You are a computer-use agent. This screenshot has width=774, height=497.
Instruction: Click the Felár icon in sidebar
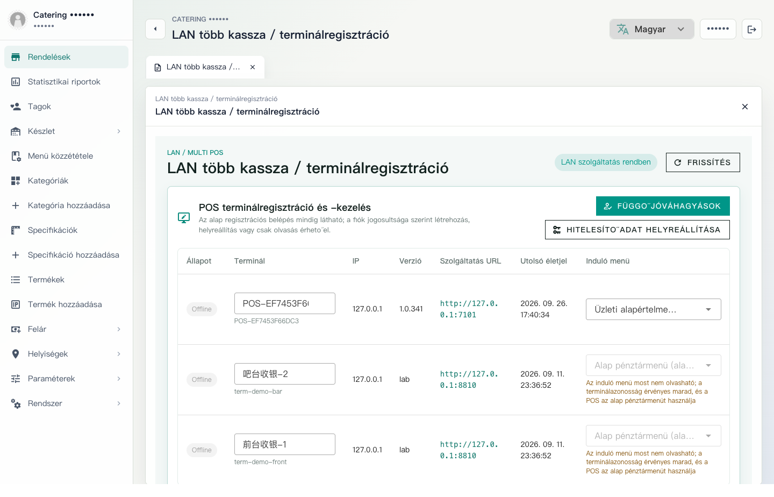[16, 329]
